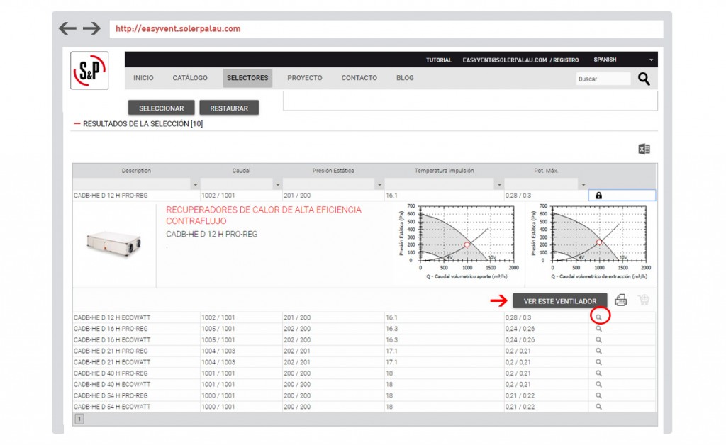Click the SELECCIONAR button

coord(162,108)
